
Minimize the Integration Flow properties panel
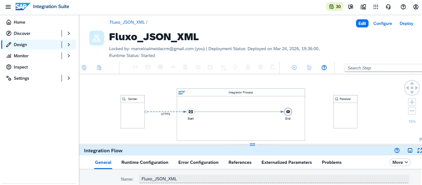coord(410,150)
